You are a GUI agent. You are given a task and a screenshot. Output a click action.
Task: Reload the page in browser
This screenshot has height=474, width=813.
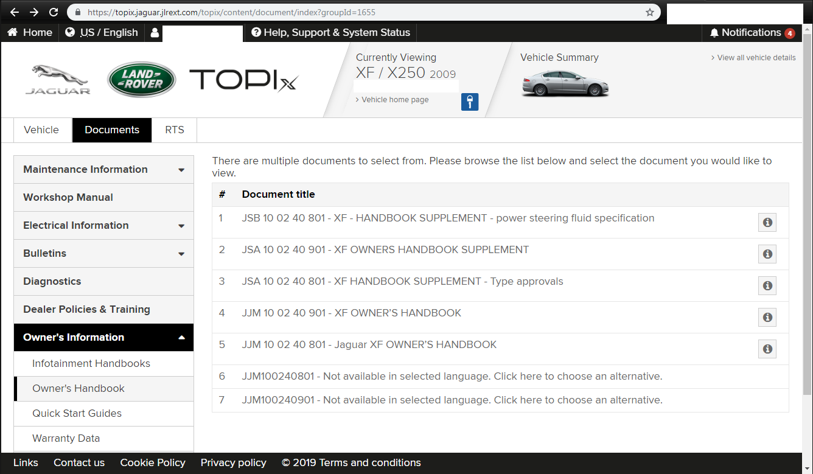(54, 12)
